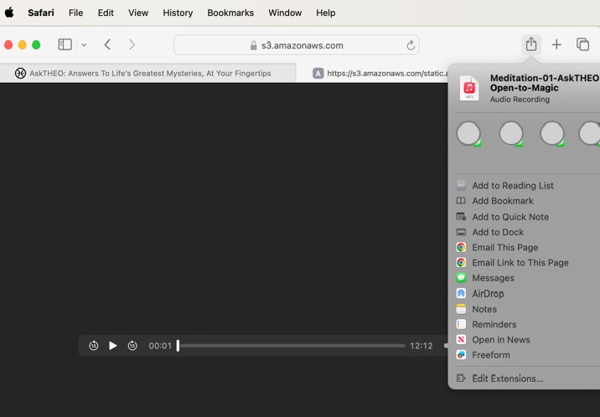Open the Bookmarks menu
The width and height of the screenshot is (600, 417).
coord(230,13)
